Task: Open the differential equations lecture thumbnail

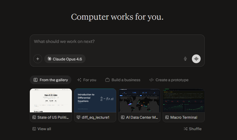Action: 95,100
